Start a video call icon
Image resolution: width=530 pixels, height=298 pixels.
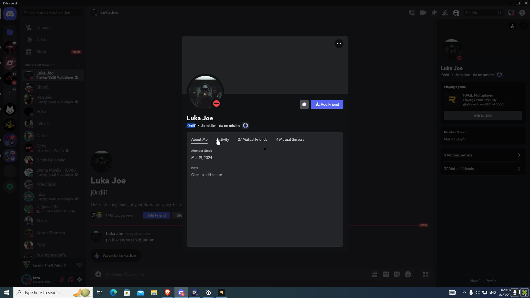423,13
